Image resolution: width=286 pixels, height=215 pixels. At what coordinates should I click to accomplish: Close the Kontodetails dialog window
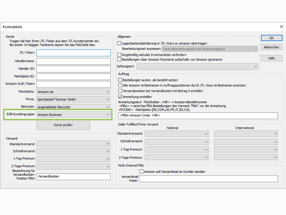281,27
